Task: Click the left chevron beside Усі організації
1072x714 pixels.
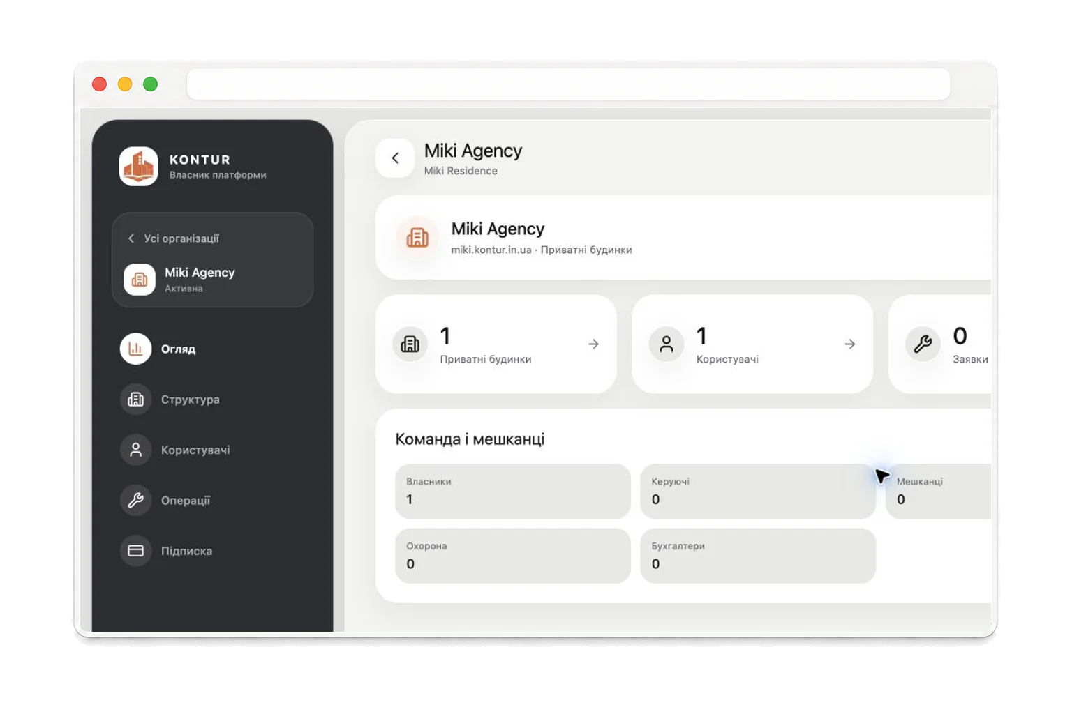Action: (131, 238)
